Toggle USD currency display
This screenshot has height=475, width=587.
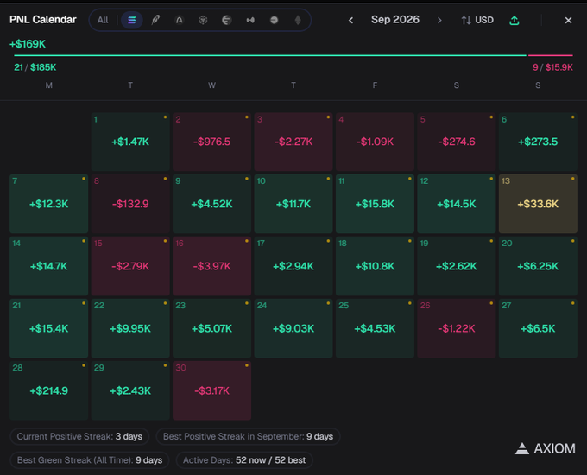477,20
